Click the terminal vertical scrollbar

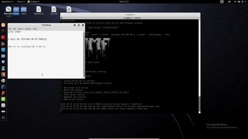pos(200,66)
